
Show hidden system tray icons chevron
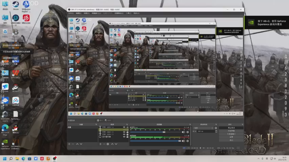click(258, 158)
